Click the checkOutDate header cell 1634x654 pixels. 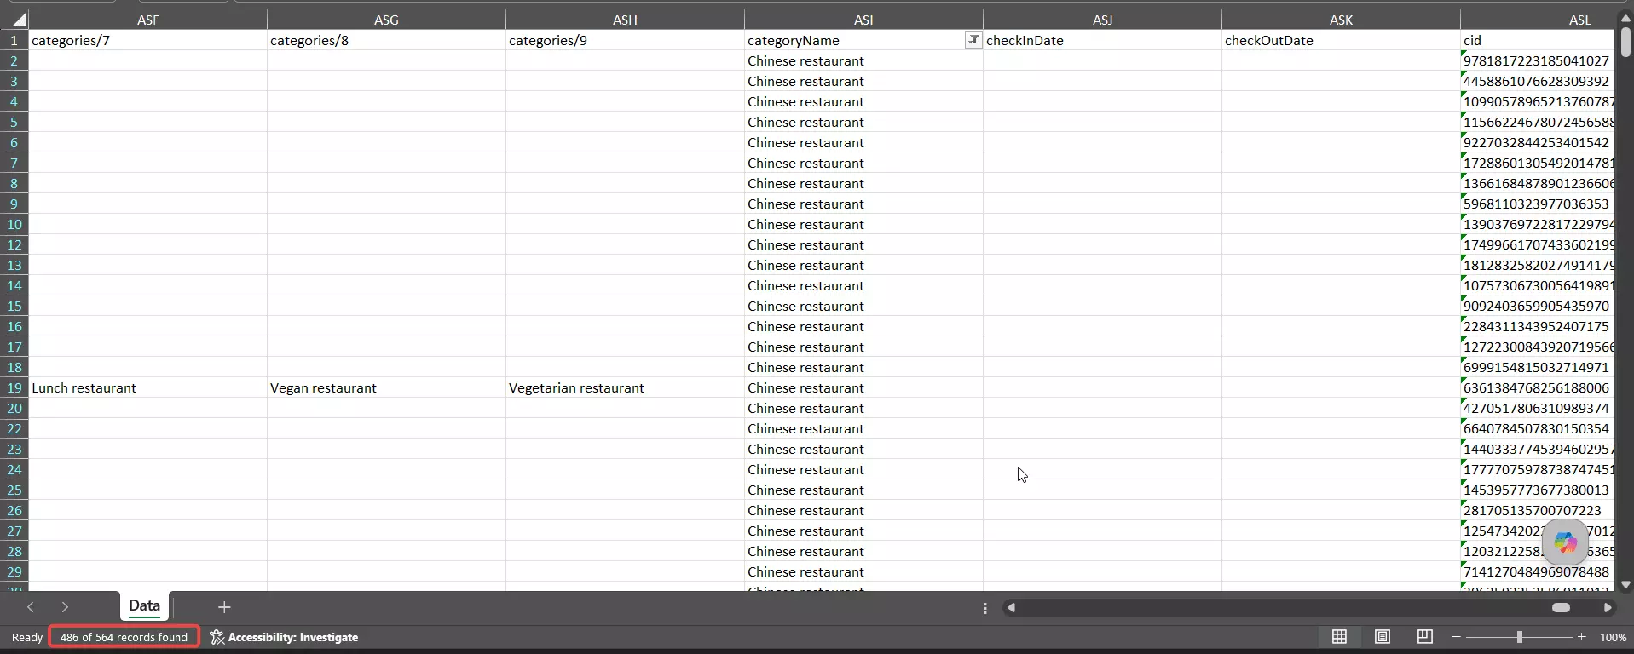[1341, 40]
